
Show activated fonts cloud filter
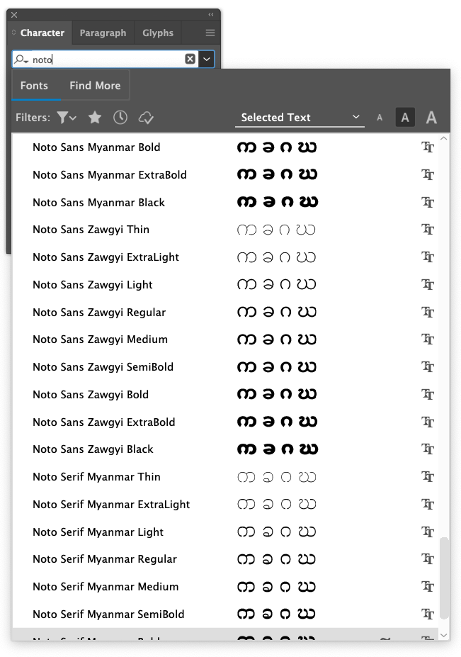pos(146,118)
